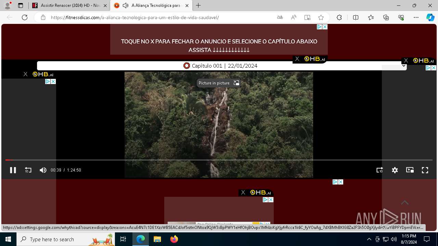The width and height of the screenshot is (438, 246).
Task: Mute the video player volume
Action: pyautogui.click(x=43, y=170)
